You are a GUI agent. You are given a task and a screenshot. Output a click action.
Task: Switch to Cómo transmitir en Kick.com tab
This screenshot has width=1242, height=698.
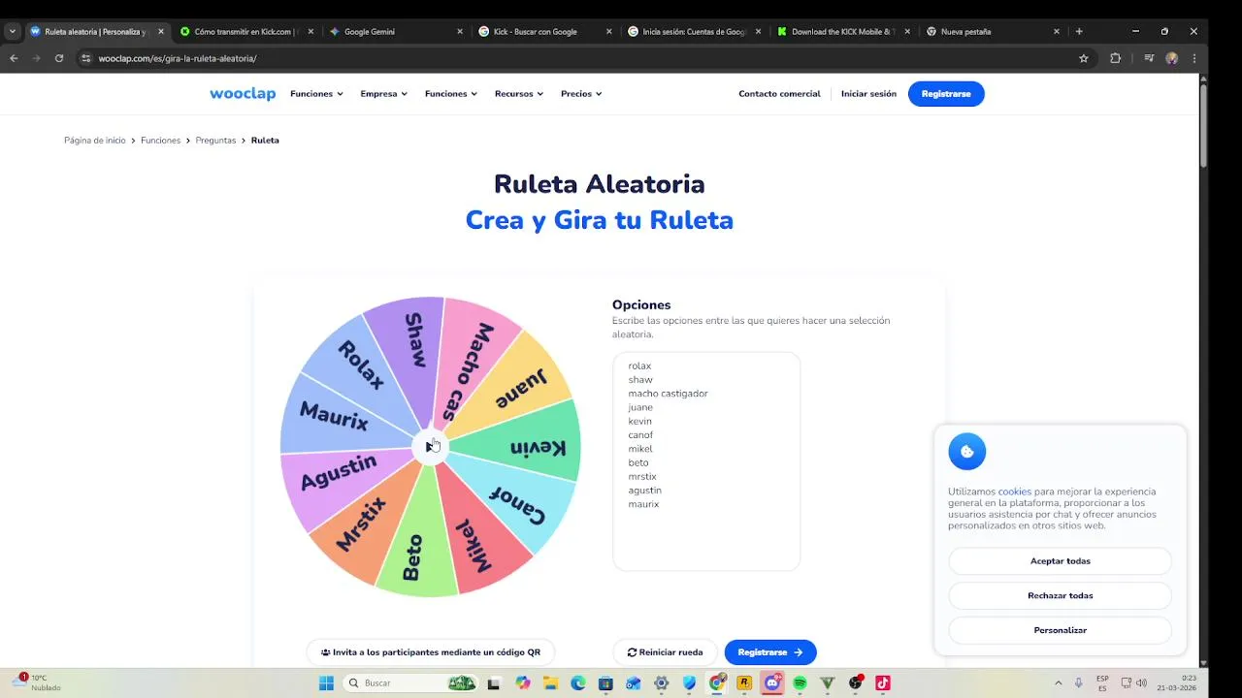[245, 31]
